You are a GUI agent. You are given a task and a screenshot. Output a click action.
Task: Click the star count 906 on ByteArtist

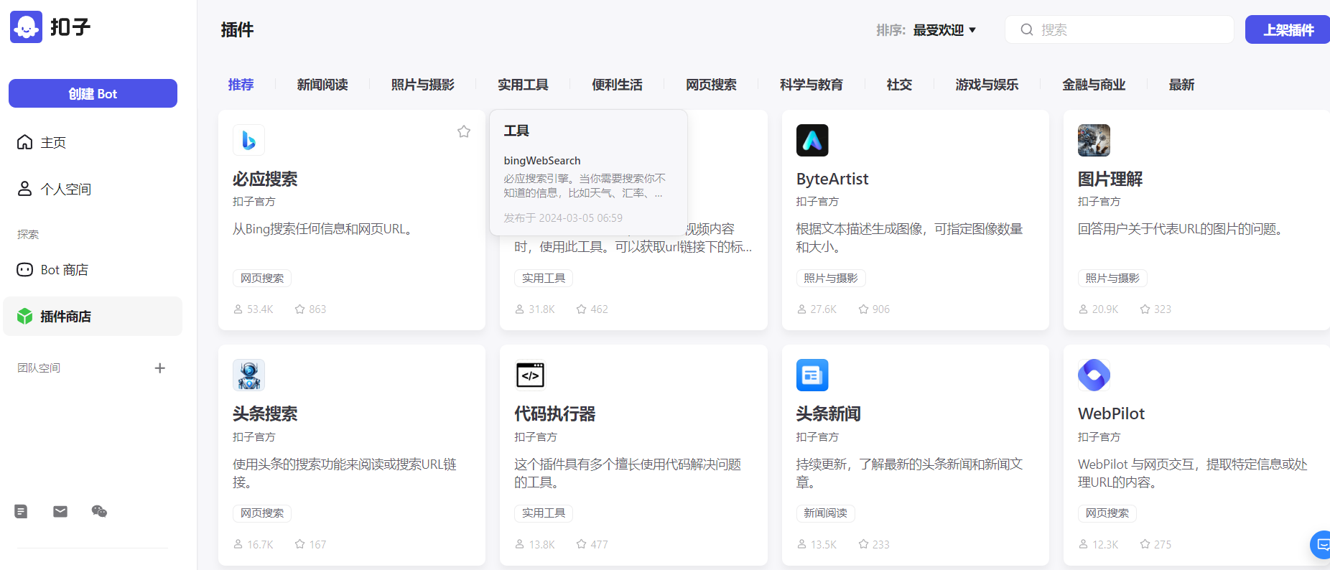pos(874,309)
